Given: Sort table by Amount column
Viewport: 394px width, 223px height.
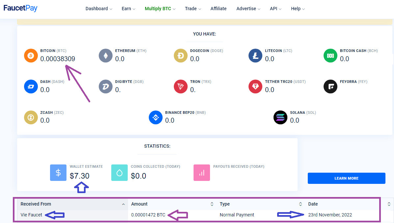Looking at the screenshot, I should tap(172, 204).
